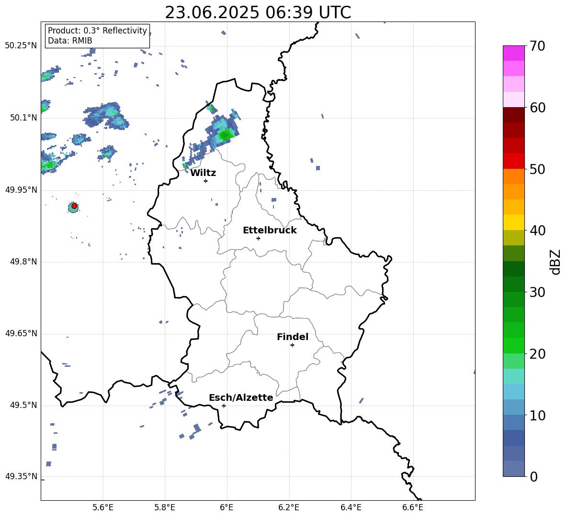Click the 50.1°N latitude label
567x517 pixels.
(x=23, y=118)
